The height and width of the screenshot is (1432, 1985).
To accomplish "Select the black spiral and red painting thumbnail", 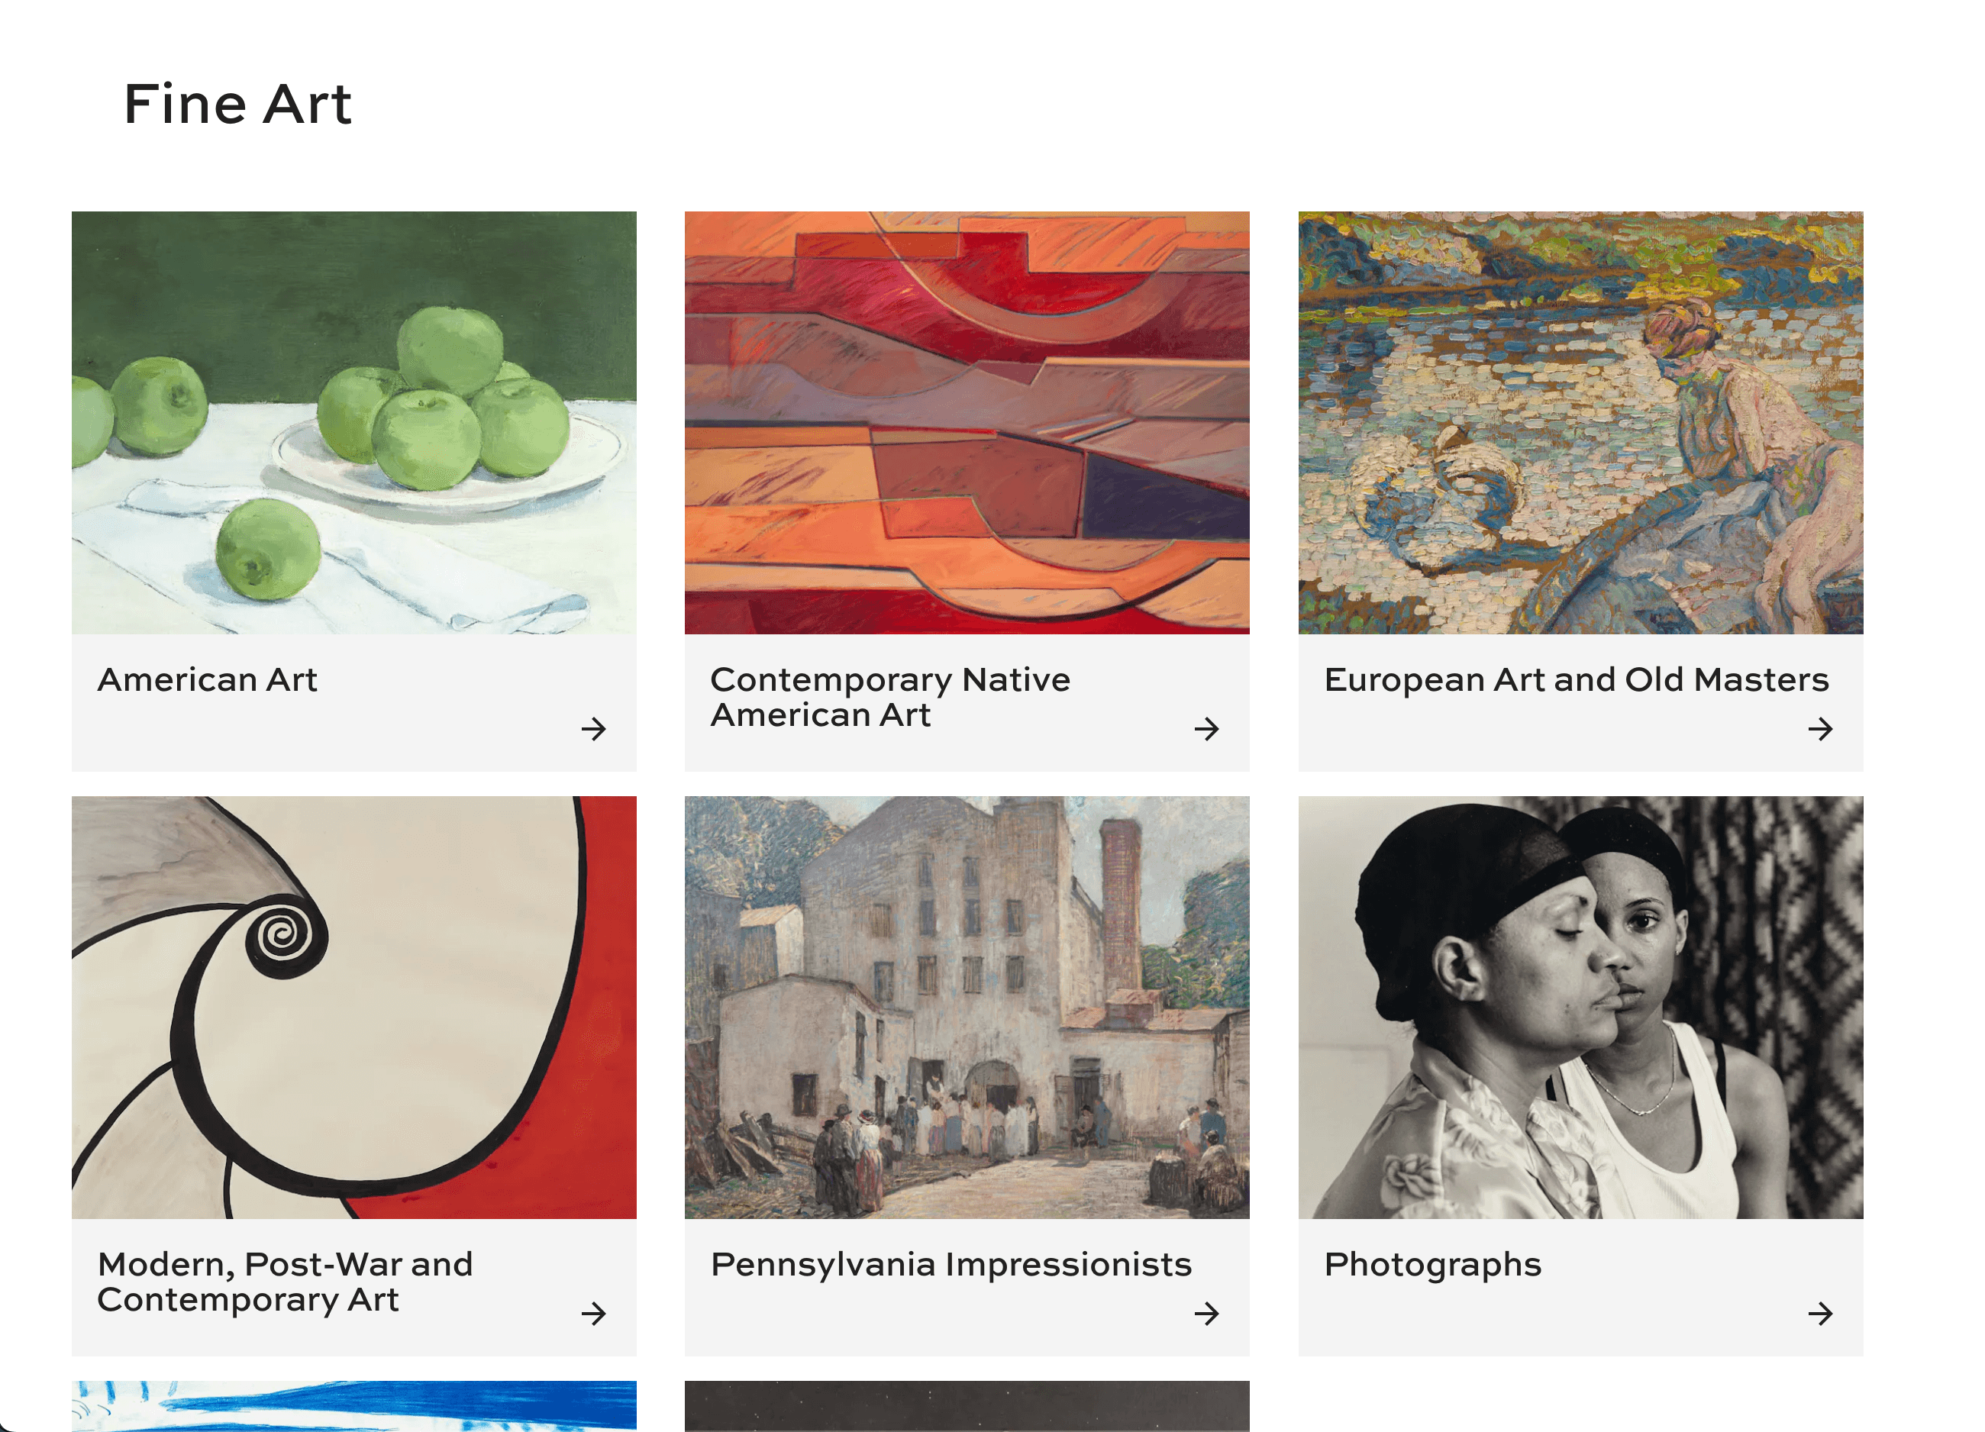I will tap(354, 1008).
